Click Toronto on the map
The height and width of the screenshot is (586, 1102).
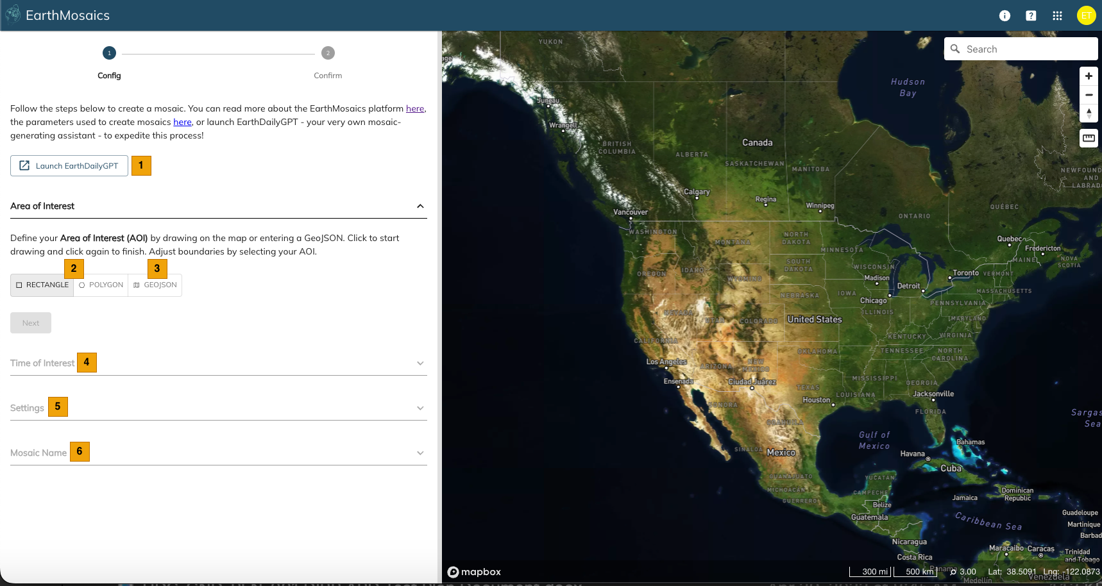(x=965, y=273)
